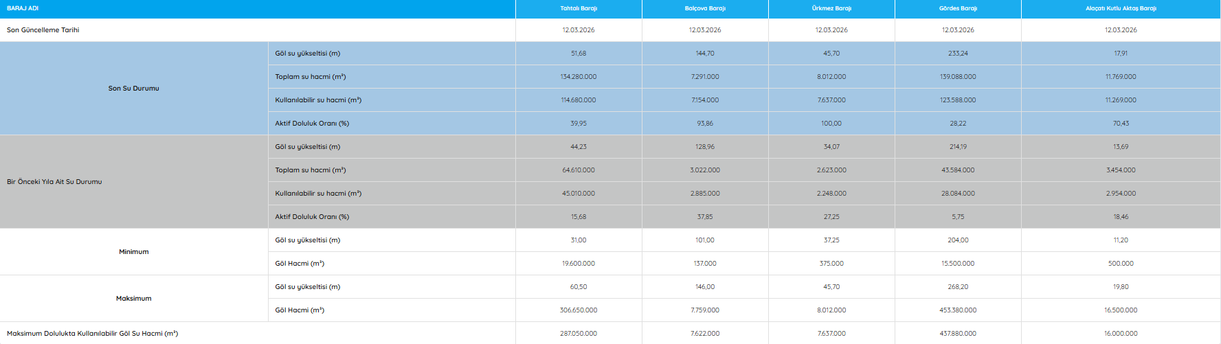This screenshot has height=344, width=1221.
Task: Select the Ürkmez Barajı column header
Action: coord(831,8)
